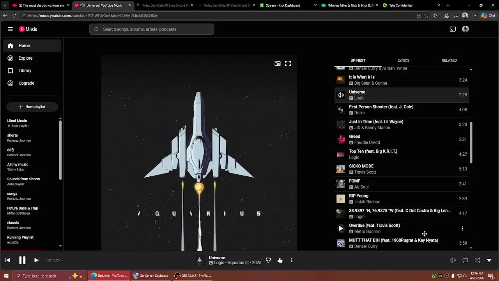This screenshot has width=499, height=281.
Task: Open the shorts playlist
Action: coord(31,138)
